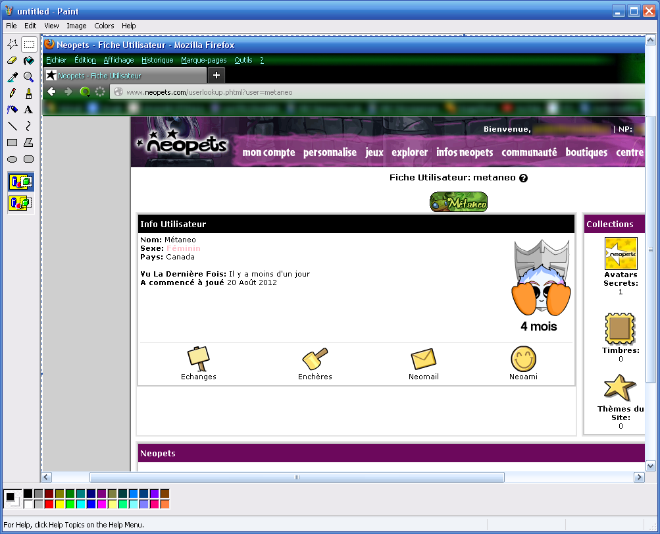
Task: Pick the Fill With Color bucket tool
Action: [x=28, y=60]
